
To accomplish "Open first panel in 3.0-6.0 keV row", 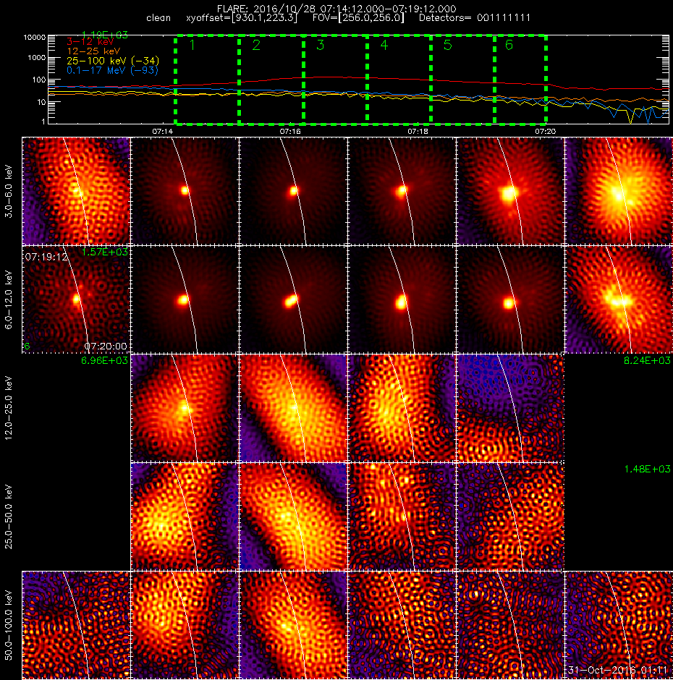I will pyautogui.click(x=76, y=191).
